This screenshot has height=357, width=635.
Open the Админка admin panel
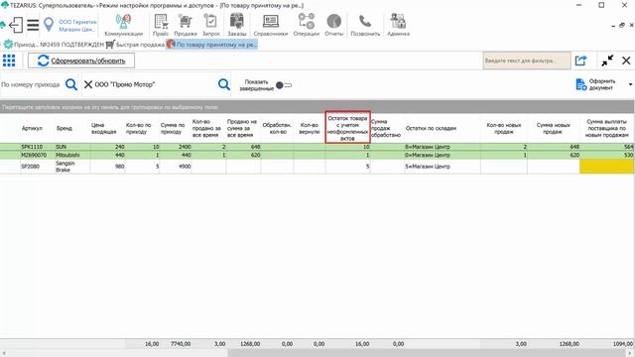[x=398, y=25]
